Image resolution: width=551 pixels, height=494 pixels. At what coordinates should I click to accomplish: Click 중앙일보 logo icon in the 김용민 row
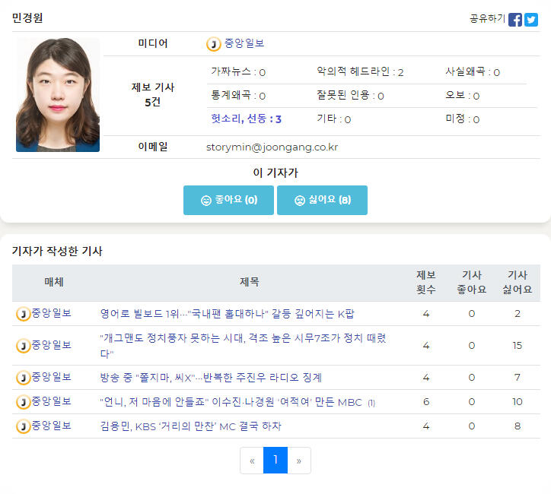(x=23, y=426)
